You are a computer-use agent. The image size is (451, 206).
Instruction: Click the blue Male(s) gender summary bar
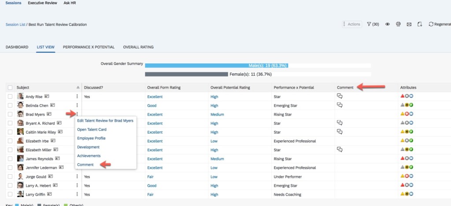click(216, 65)
